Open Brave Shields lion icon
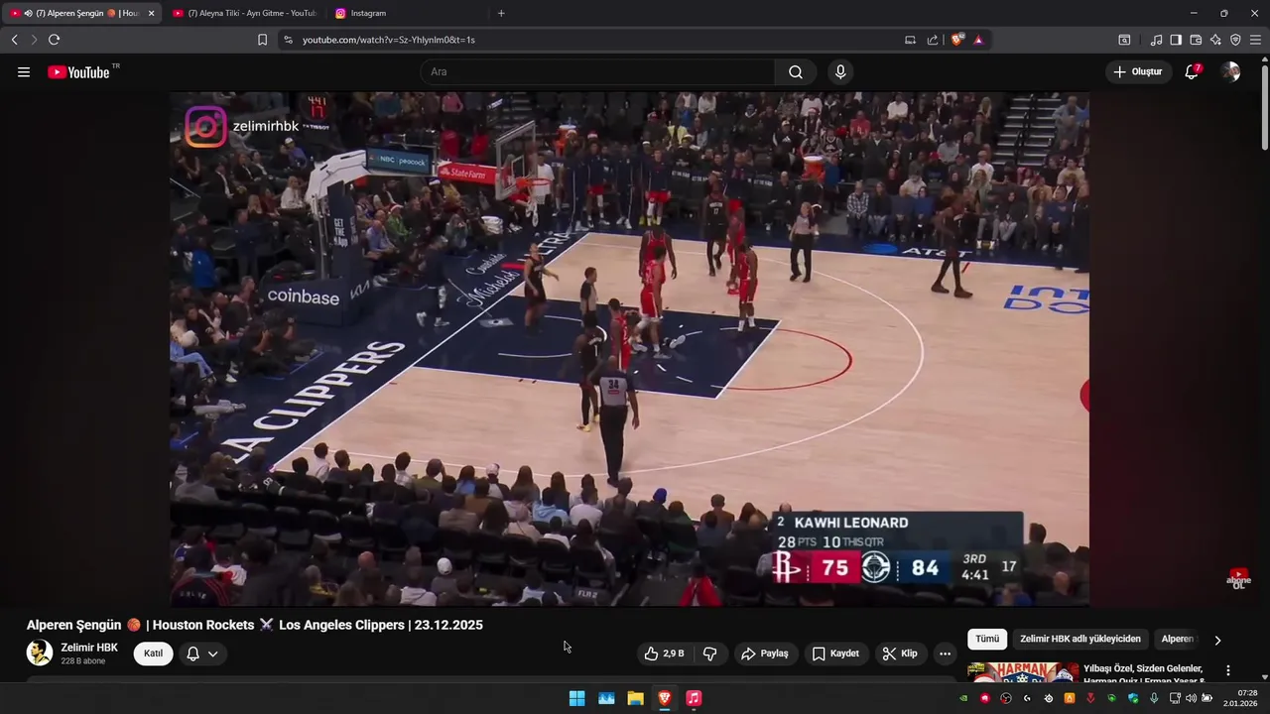This screenshot has height=714, width=1270. click(956, 40)
